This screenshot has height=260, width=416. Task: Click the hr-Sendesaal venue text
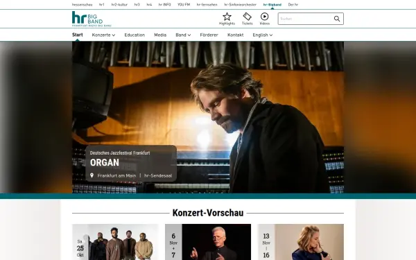pos(158,175)
